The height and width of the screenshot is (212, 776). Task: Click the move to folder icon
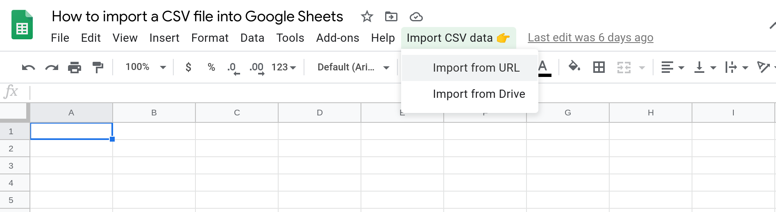point(391,17)
